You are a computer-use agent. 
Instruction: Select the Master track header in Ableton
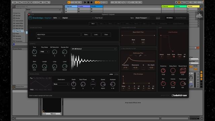[x=193, y=6]
